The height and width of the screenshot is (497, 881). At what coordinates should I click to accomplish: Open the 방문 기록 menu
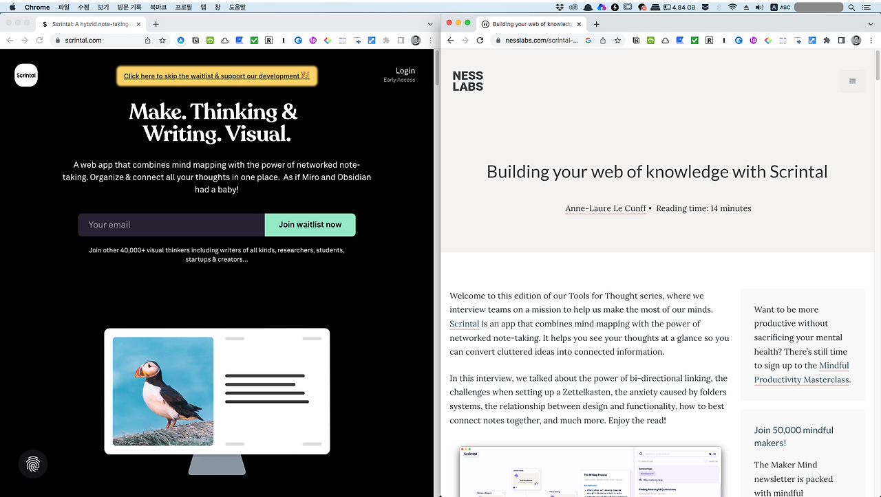coord(129,7)
